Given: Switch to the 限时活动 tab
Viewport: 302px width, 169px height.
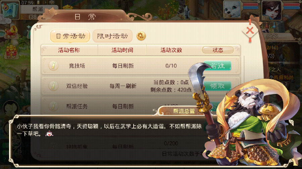Looking at the screenshot, I should 112,36.
